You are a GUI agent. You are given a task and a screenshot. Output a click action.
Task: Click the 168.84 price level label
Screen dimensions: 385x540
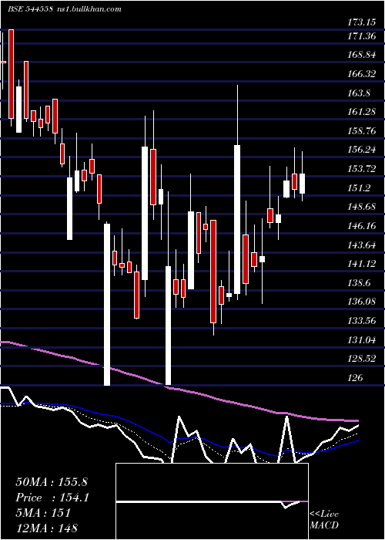pos(361,55)
